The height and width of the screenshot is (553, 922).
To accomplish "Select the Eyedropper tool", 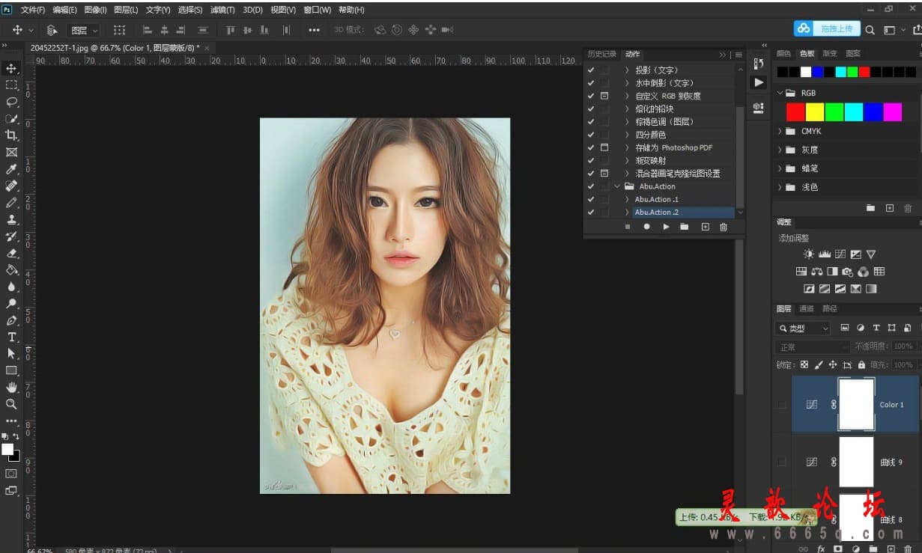I will click(11, 169).
